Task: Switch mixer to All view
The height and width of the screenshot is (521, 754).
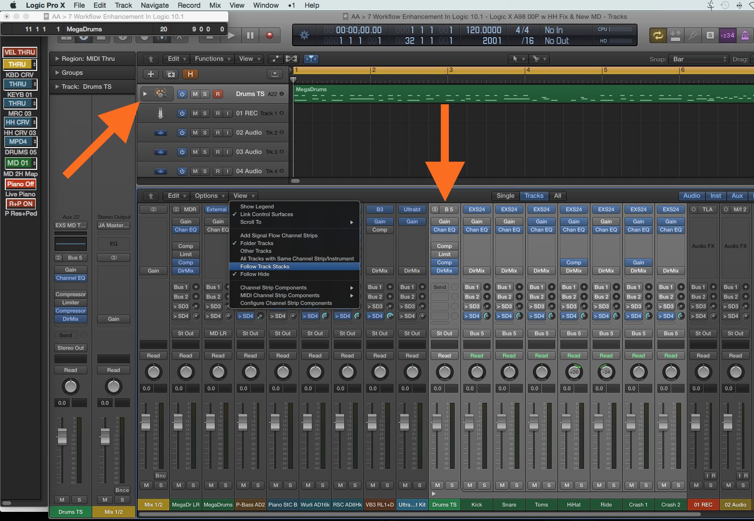Action: pos(558,196)
